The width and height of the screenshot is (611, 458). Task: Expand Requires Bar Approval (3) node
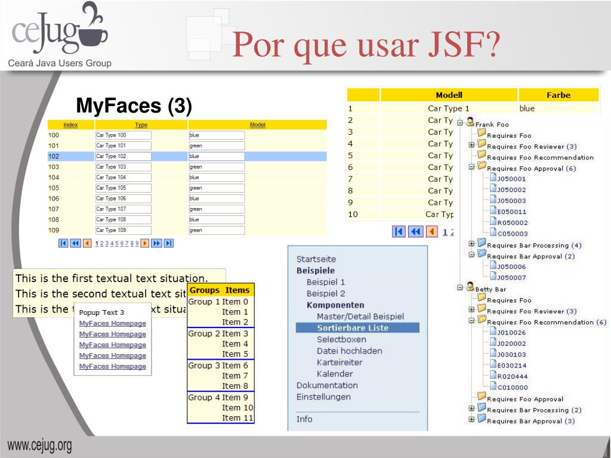pos(471,419)
